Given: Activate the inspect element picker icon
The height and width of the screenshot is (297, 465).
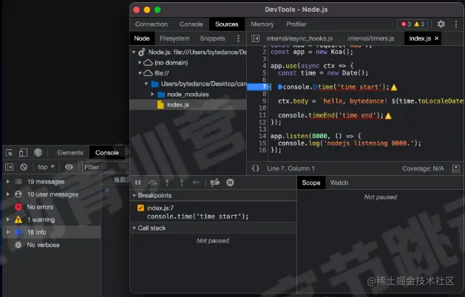Looking at the screenshot, I should click(x=9, y=153).
